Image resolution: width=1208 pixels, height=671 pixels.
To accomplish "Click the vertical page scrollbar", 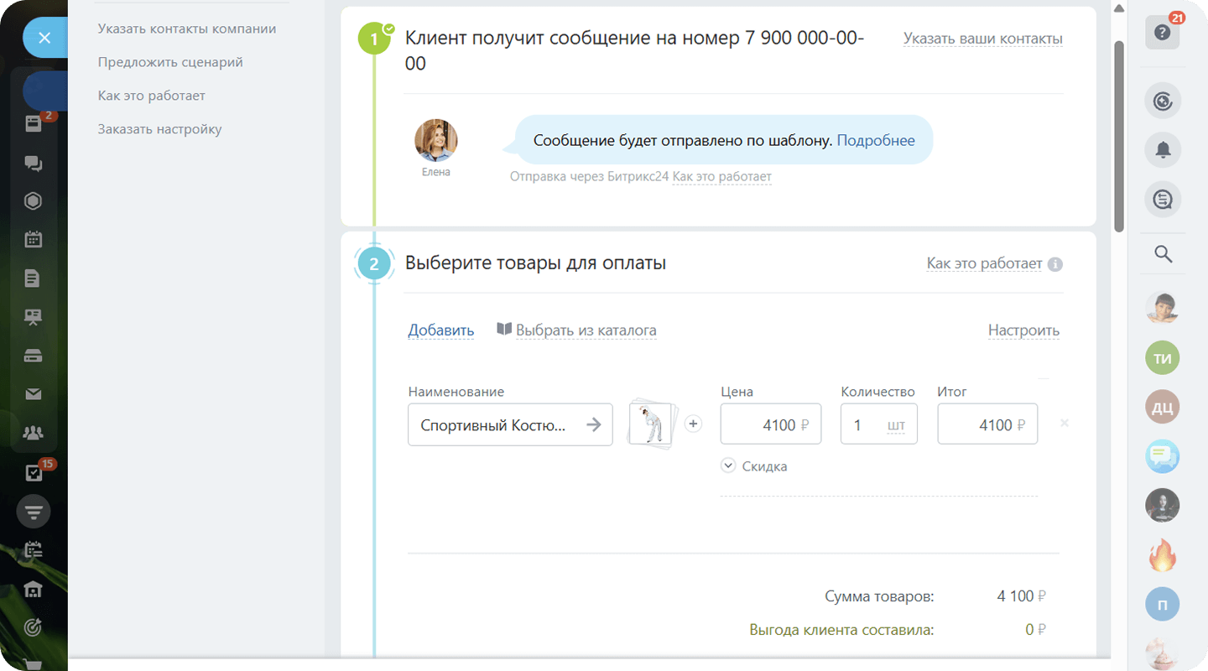I will [x=1118, y=134].
